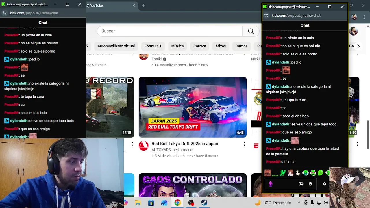Pick the laughing man face emote in quick emote row
The height and width of the screenshot is (208, 370).
pyautogui.click(x=267, y=173)
